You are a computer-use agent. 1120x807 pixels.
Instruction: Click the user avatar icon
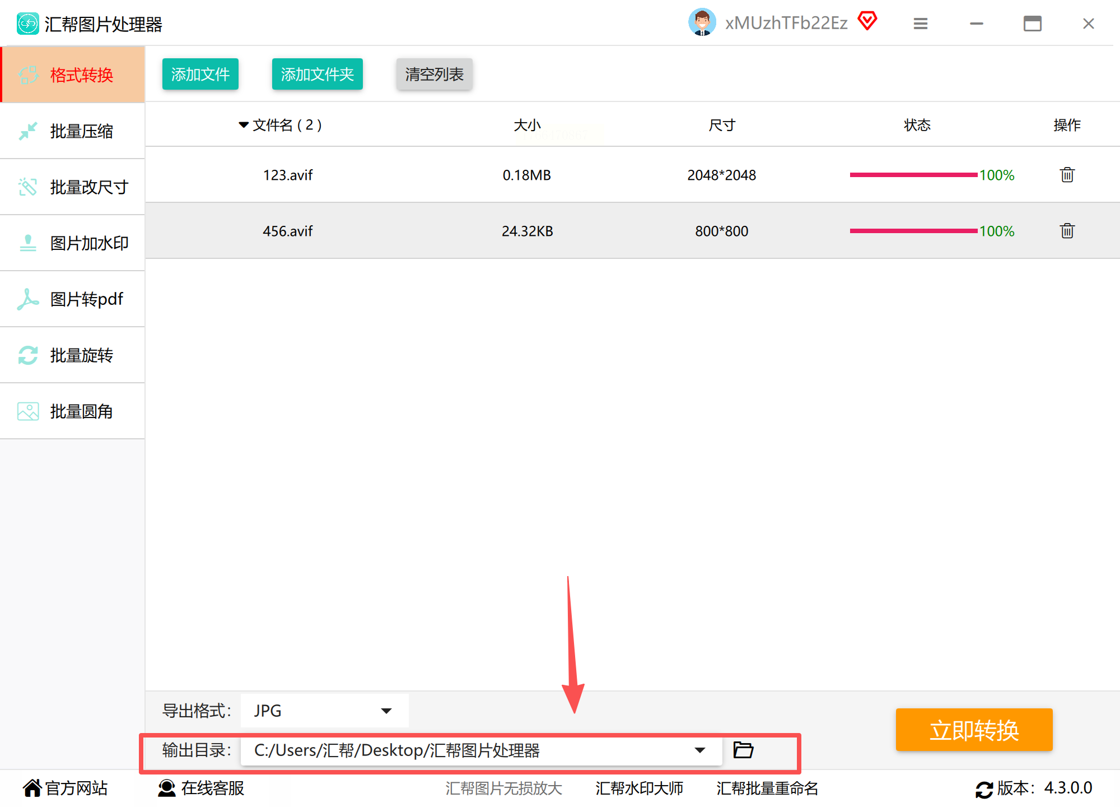(702, 22)
